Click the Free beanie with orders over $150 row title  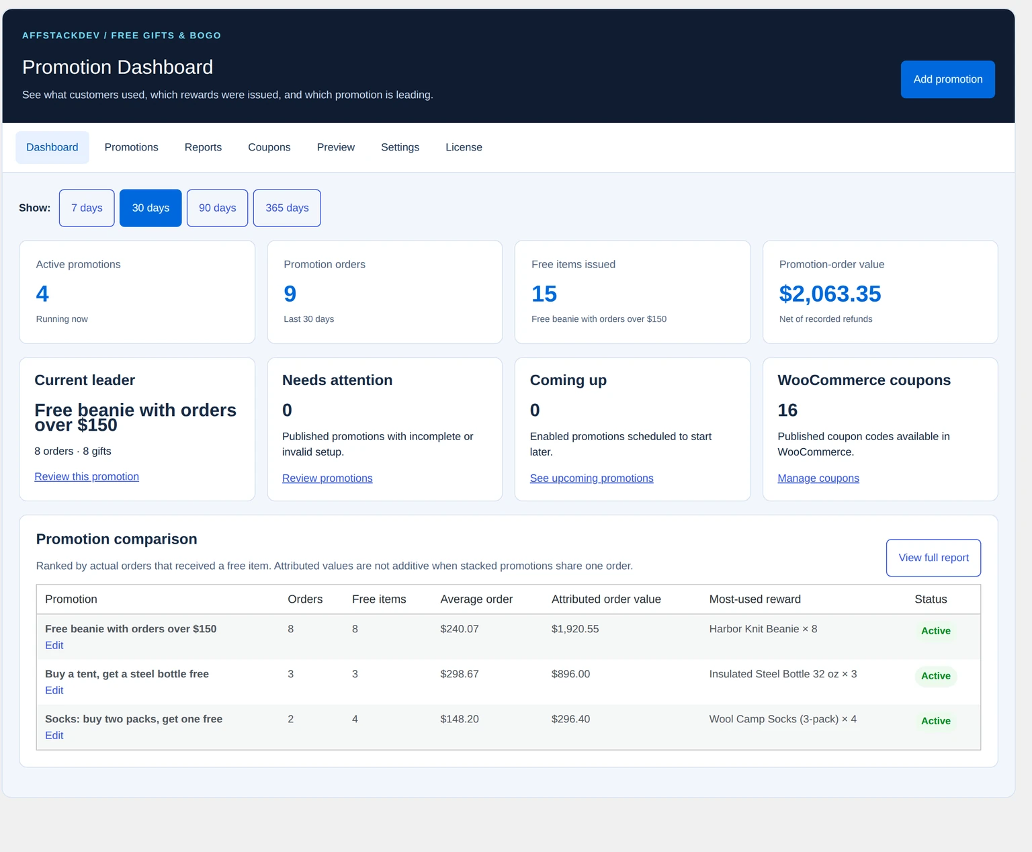point(131,629)
